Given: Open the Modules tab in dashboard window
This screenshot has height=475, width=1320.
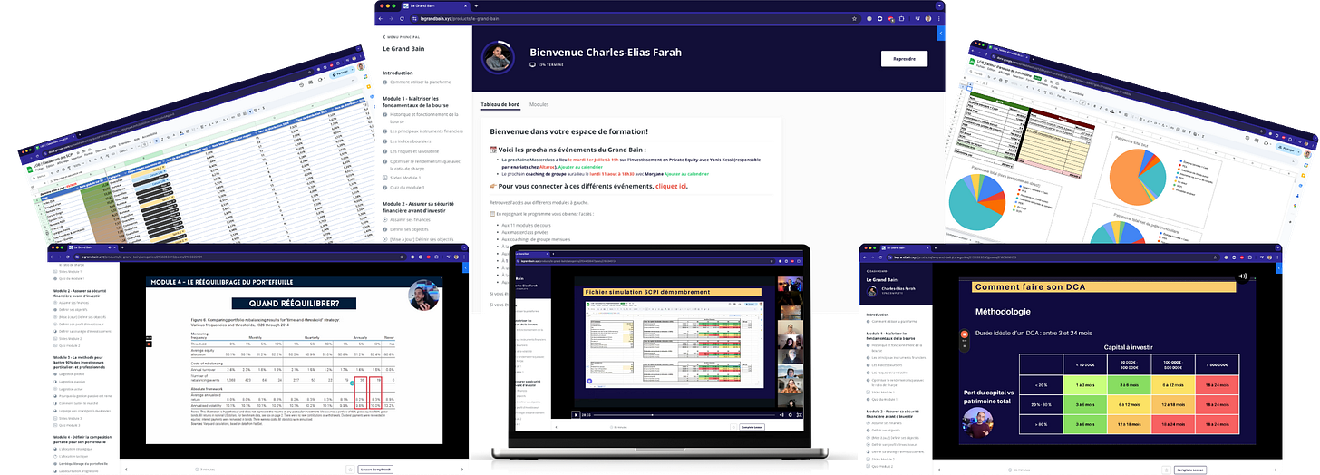Looking at the screenshot, I should click(539, 105).
